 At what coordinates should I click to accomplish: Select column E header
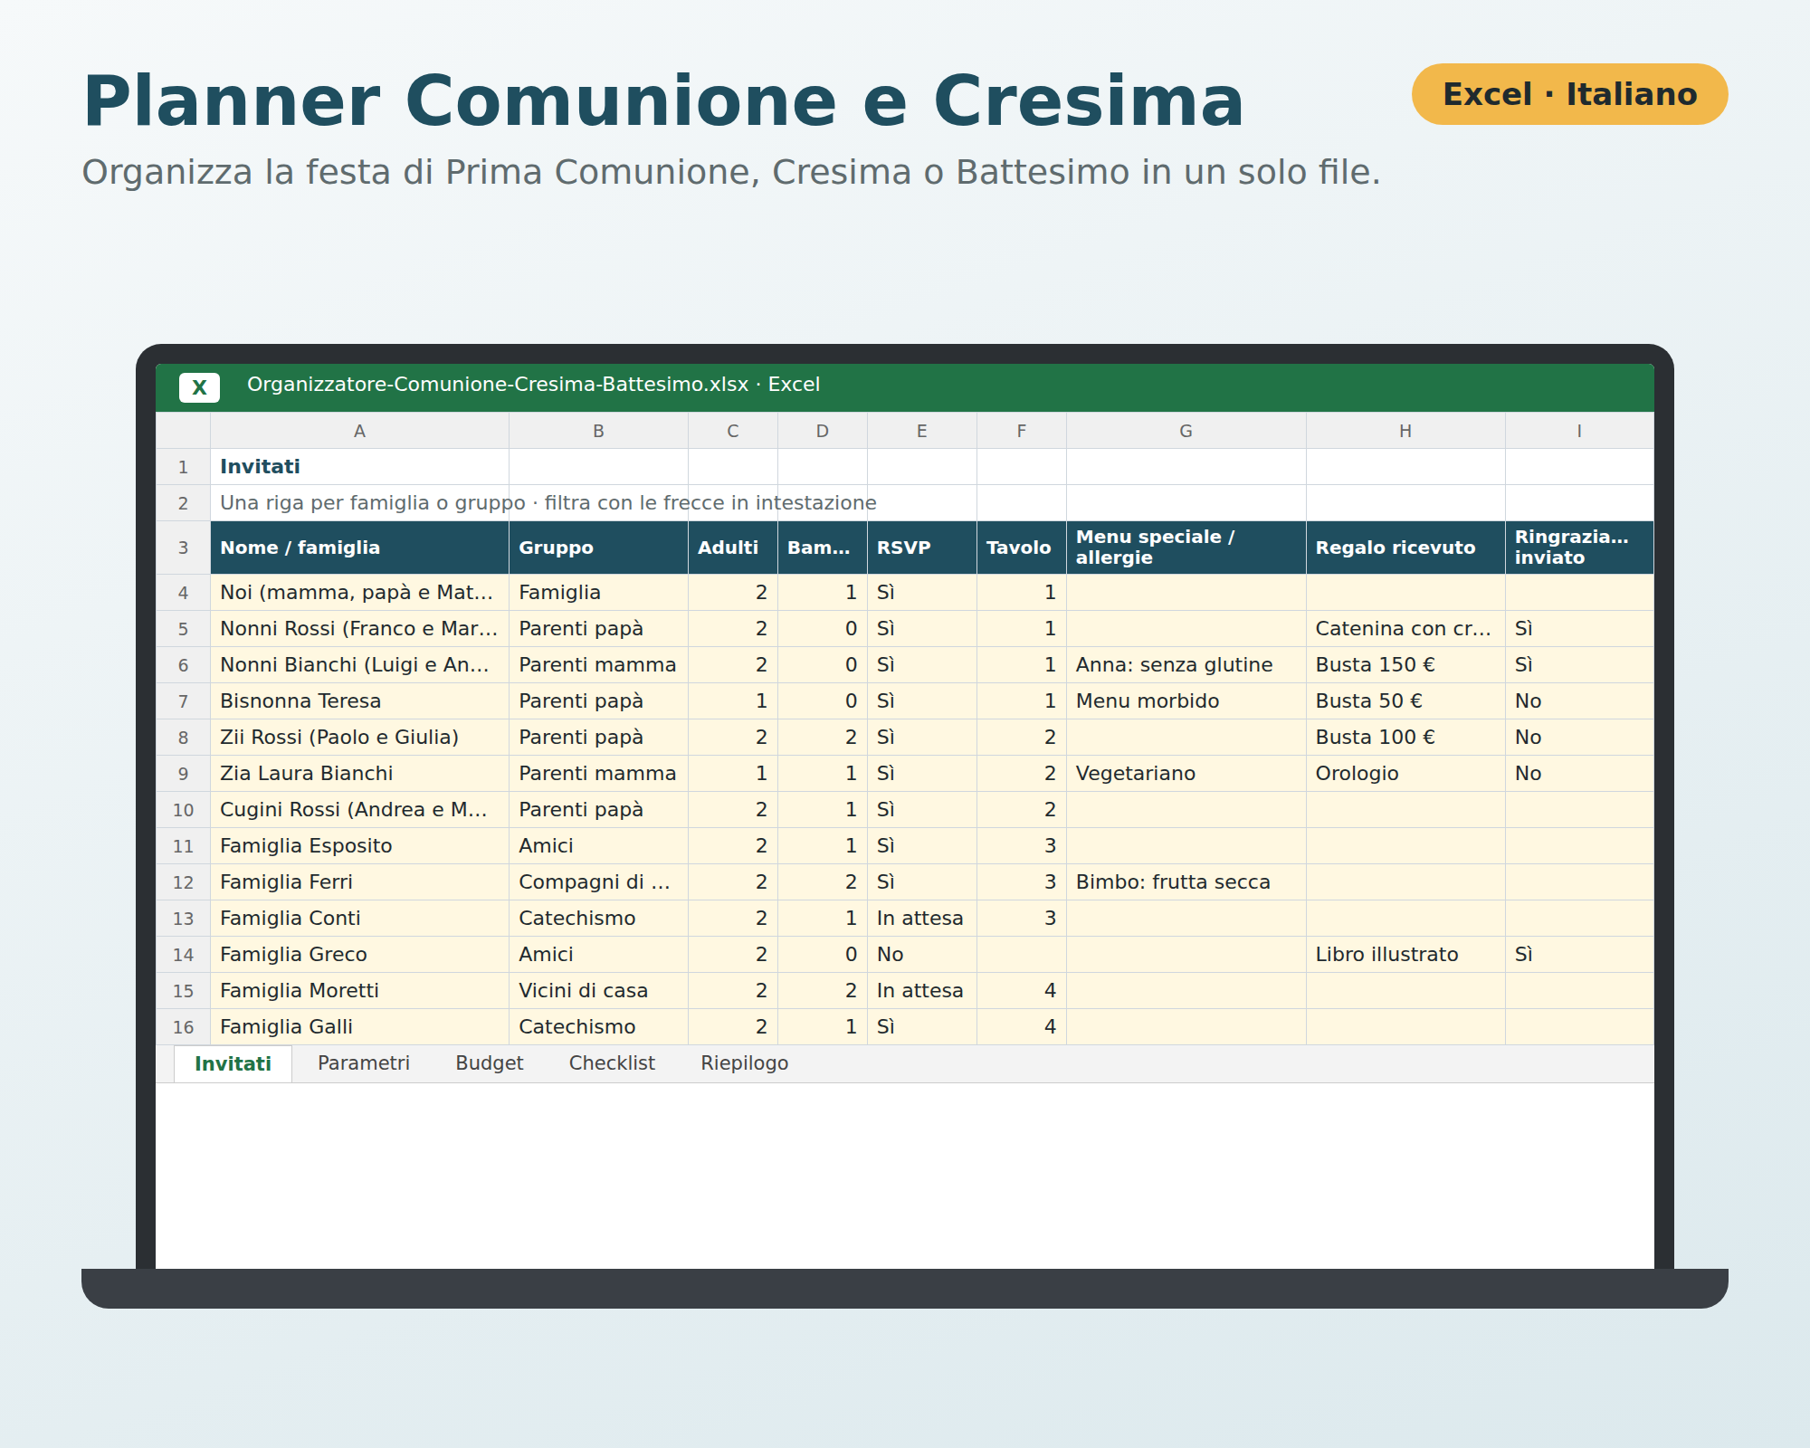[922, 431]
